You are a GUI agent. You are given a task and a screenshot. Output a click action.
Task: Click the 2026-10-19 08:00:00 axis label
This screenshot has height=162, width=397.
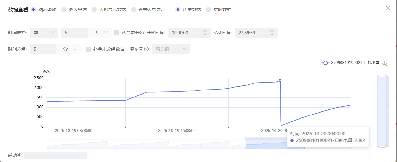pos(74,130)
